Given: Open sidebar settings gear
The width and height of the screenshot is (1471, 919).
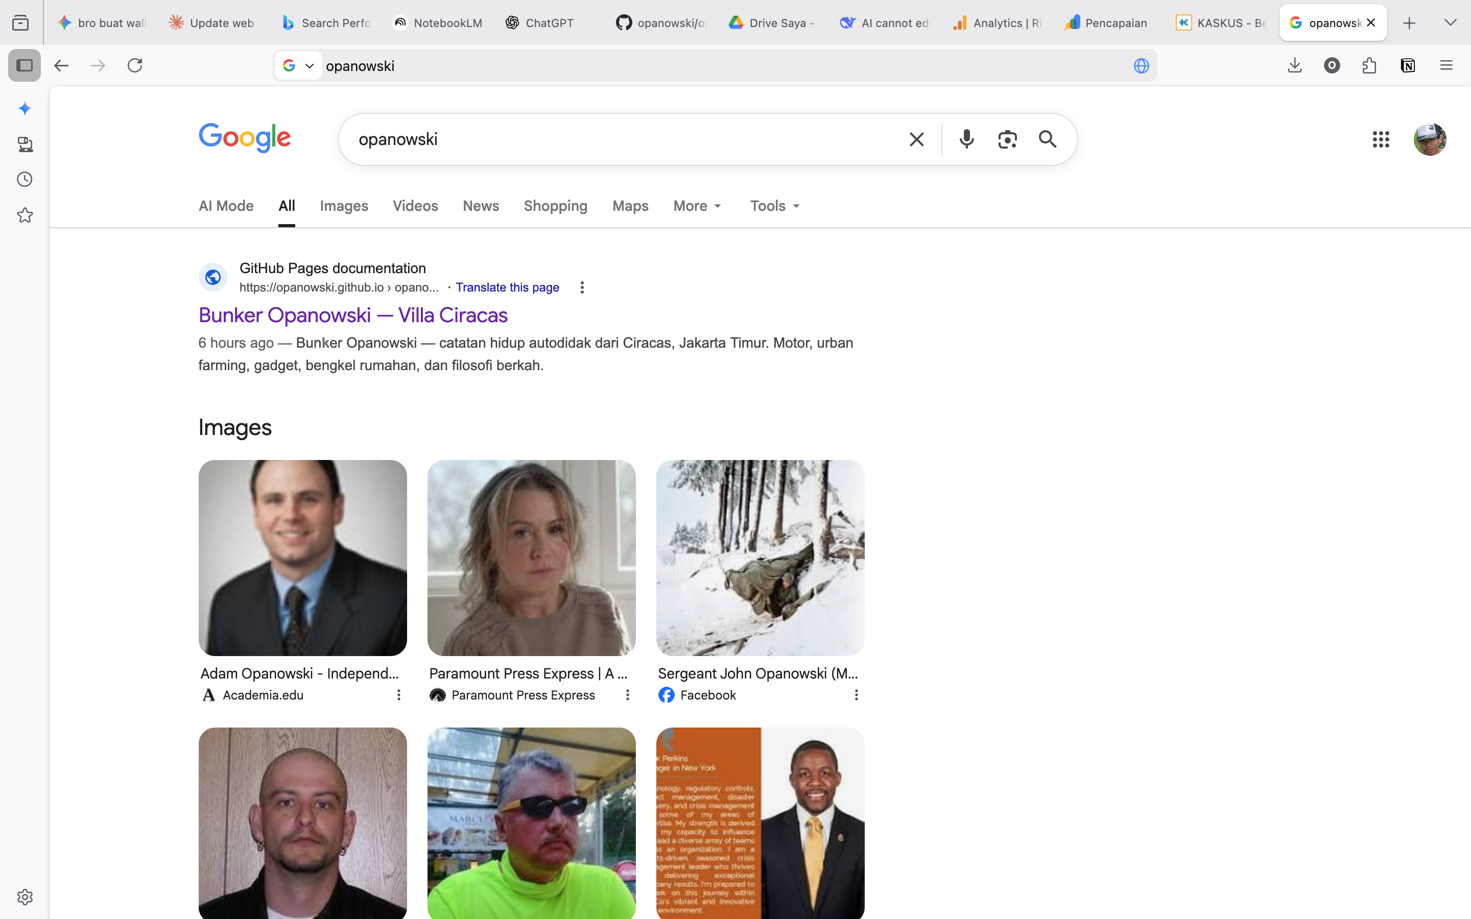Looking at the screenshot, I should pyautogui.click(x=25, y=897).
